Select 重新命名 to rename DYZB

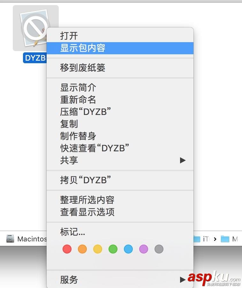tap(78, 99)
